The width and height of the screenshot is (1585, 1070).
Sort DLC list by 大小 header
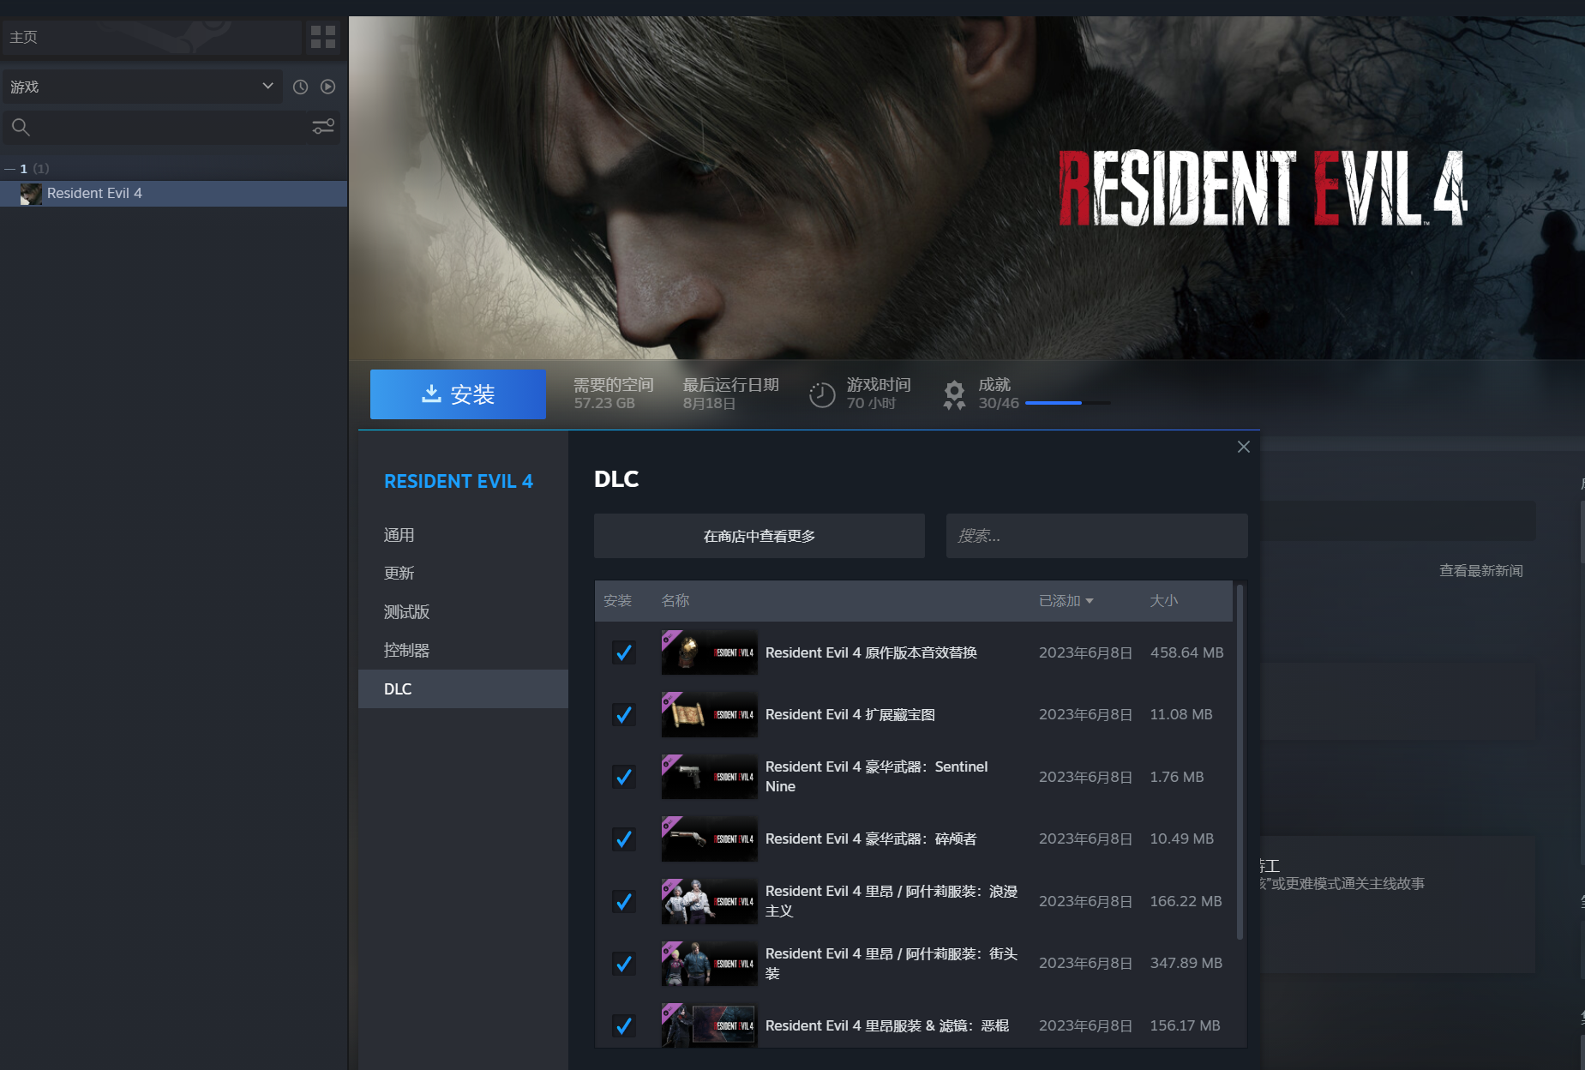point(1163,601)
